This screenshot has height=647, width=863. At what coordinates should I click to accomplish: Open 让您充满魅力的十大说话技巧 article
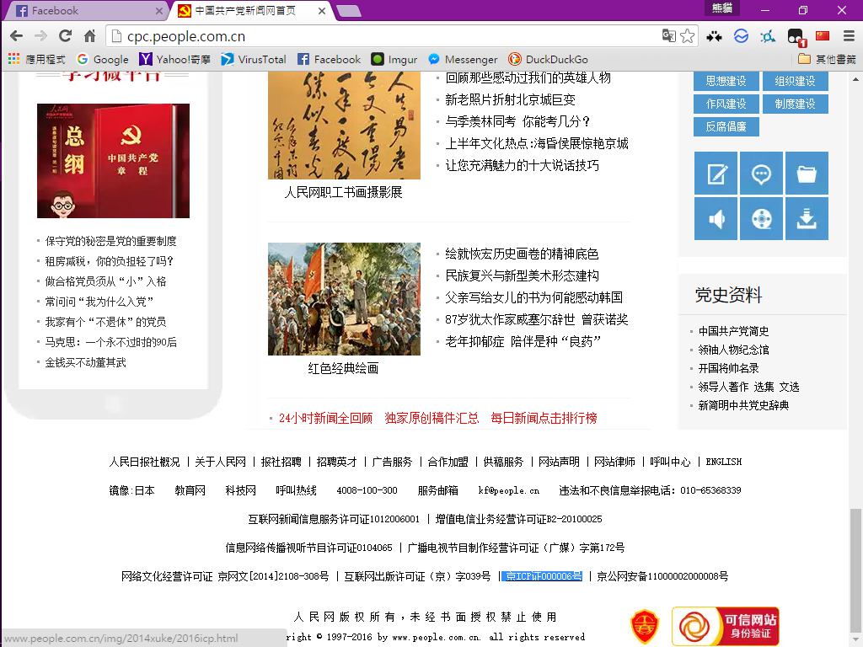click(522, 166)
